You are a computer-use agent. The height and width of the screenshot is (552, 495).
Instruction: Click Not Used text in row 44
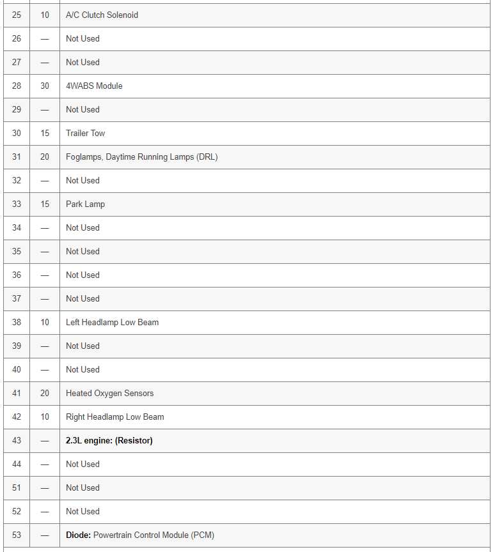[82, 464]
